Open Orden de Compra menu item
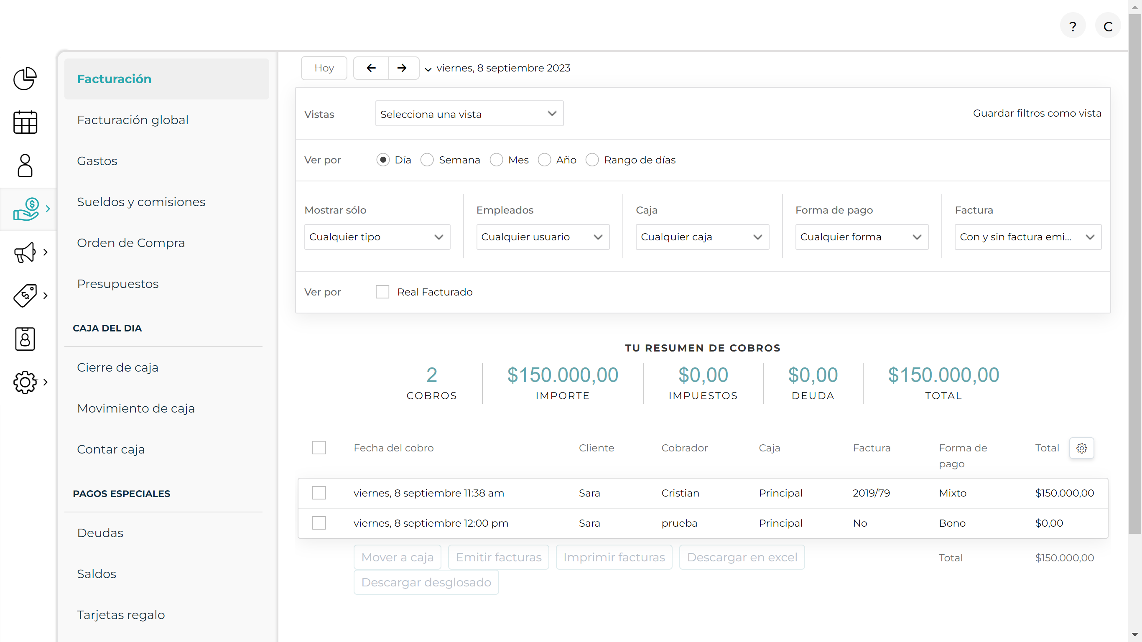The height and width of the screenshot is (642, 1142). tap(131, 242)
